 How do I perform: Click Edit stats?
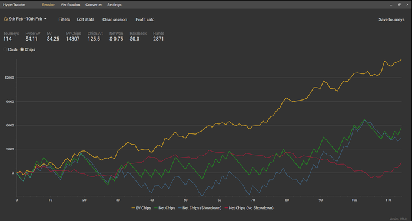(85, 19)
